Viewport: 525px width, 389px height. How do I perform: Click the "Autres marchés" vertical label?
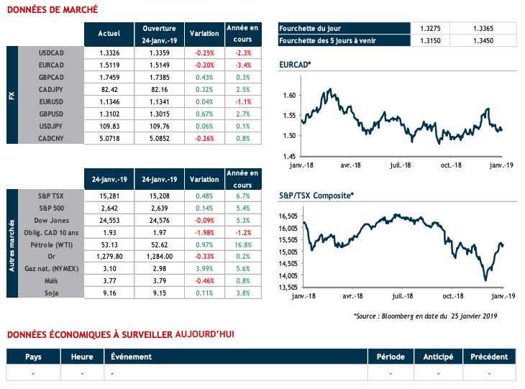[12, 244]
